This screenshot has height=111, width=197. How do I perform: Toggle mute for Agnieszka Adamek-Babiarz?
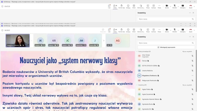tap(192, 99)
